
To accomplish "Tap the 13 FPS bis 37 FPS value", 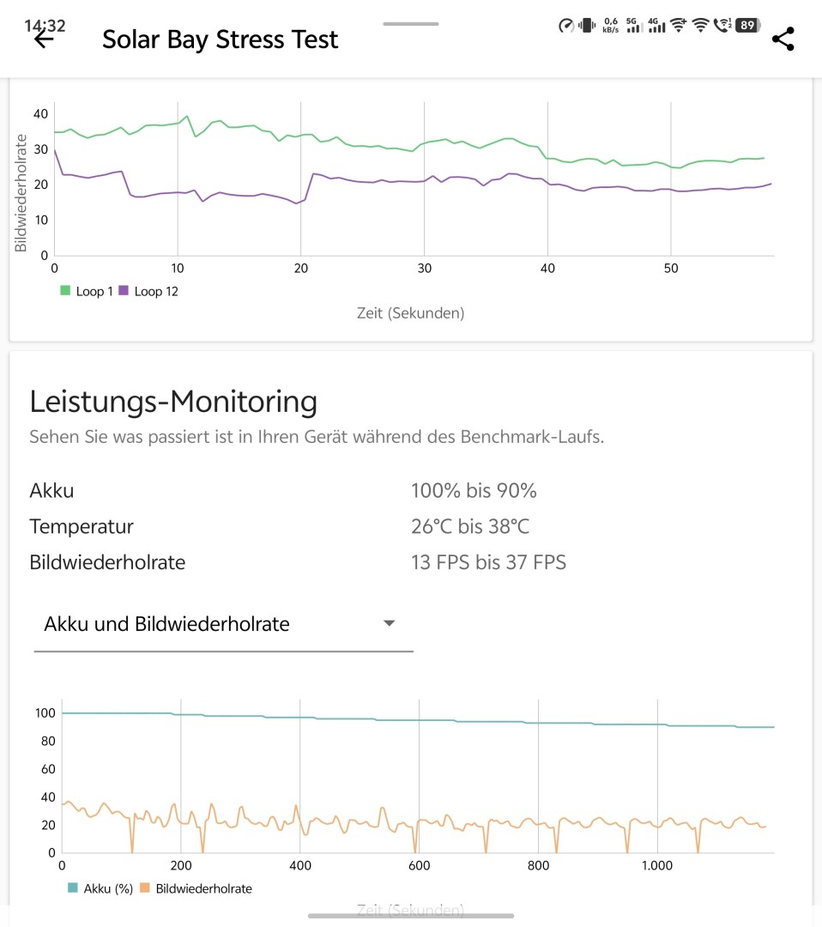I will coord(488,562).
